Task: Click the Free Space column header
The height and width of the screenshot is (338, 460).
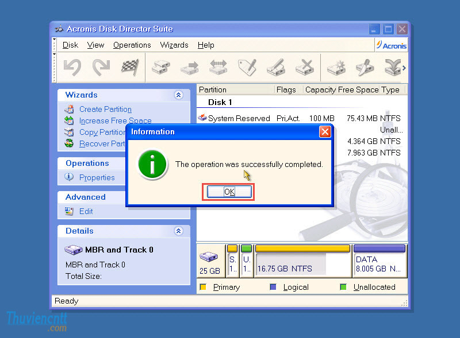Action: pyautogui.click(x=358, y=90)
